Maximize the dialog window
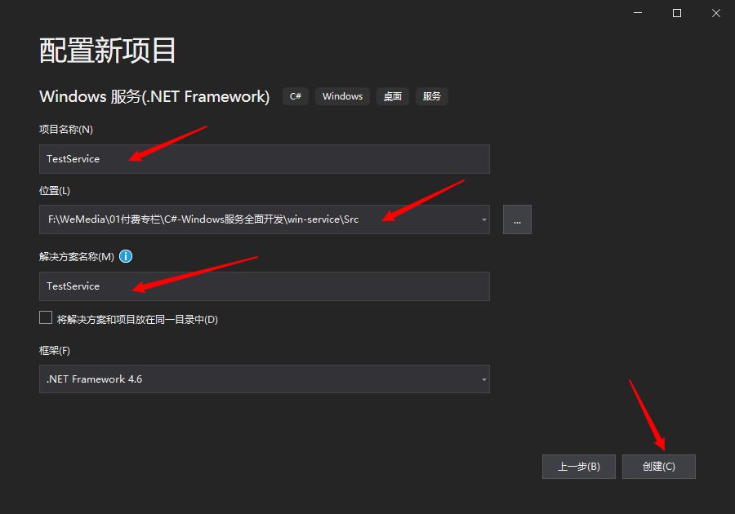 677,13
